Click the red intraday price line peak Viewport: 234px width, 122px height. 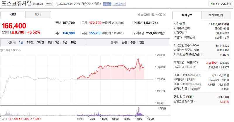(137, 59)
